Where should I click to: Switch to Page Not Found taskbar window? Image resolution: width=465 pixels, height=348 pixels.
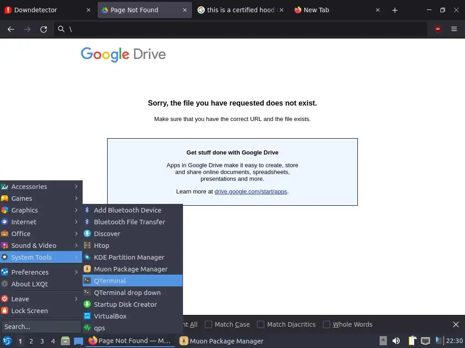tap(130, 341)
